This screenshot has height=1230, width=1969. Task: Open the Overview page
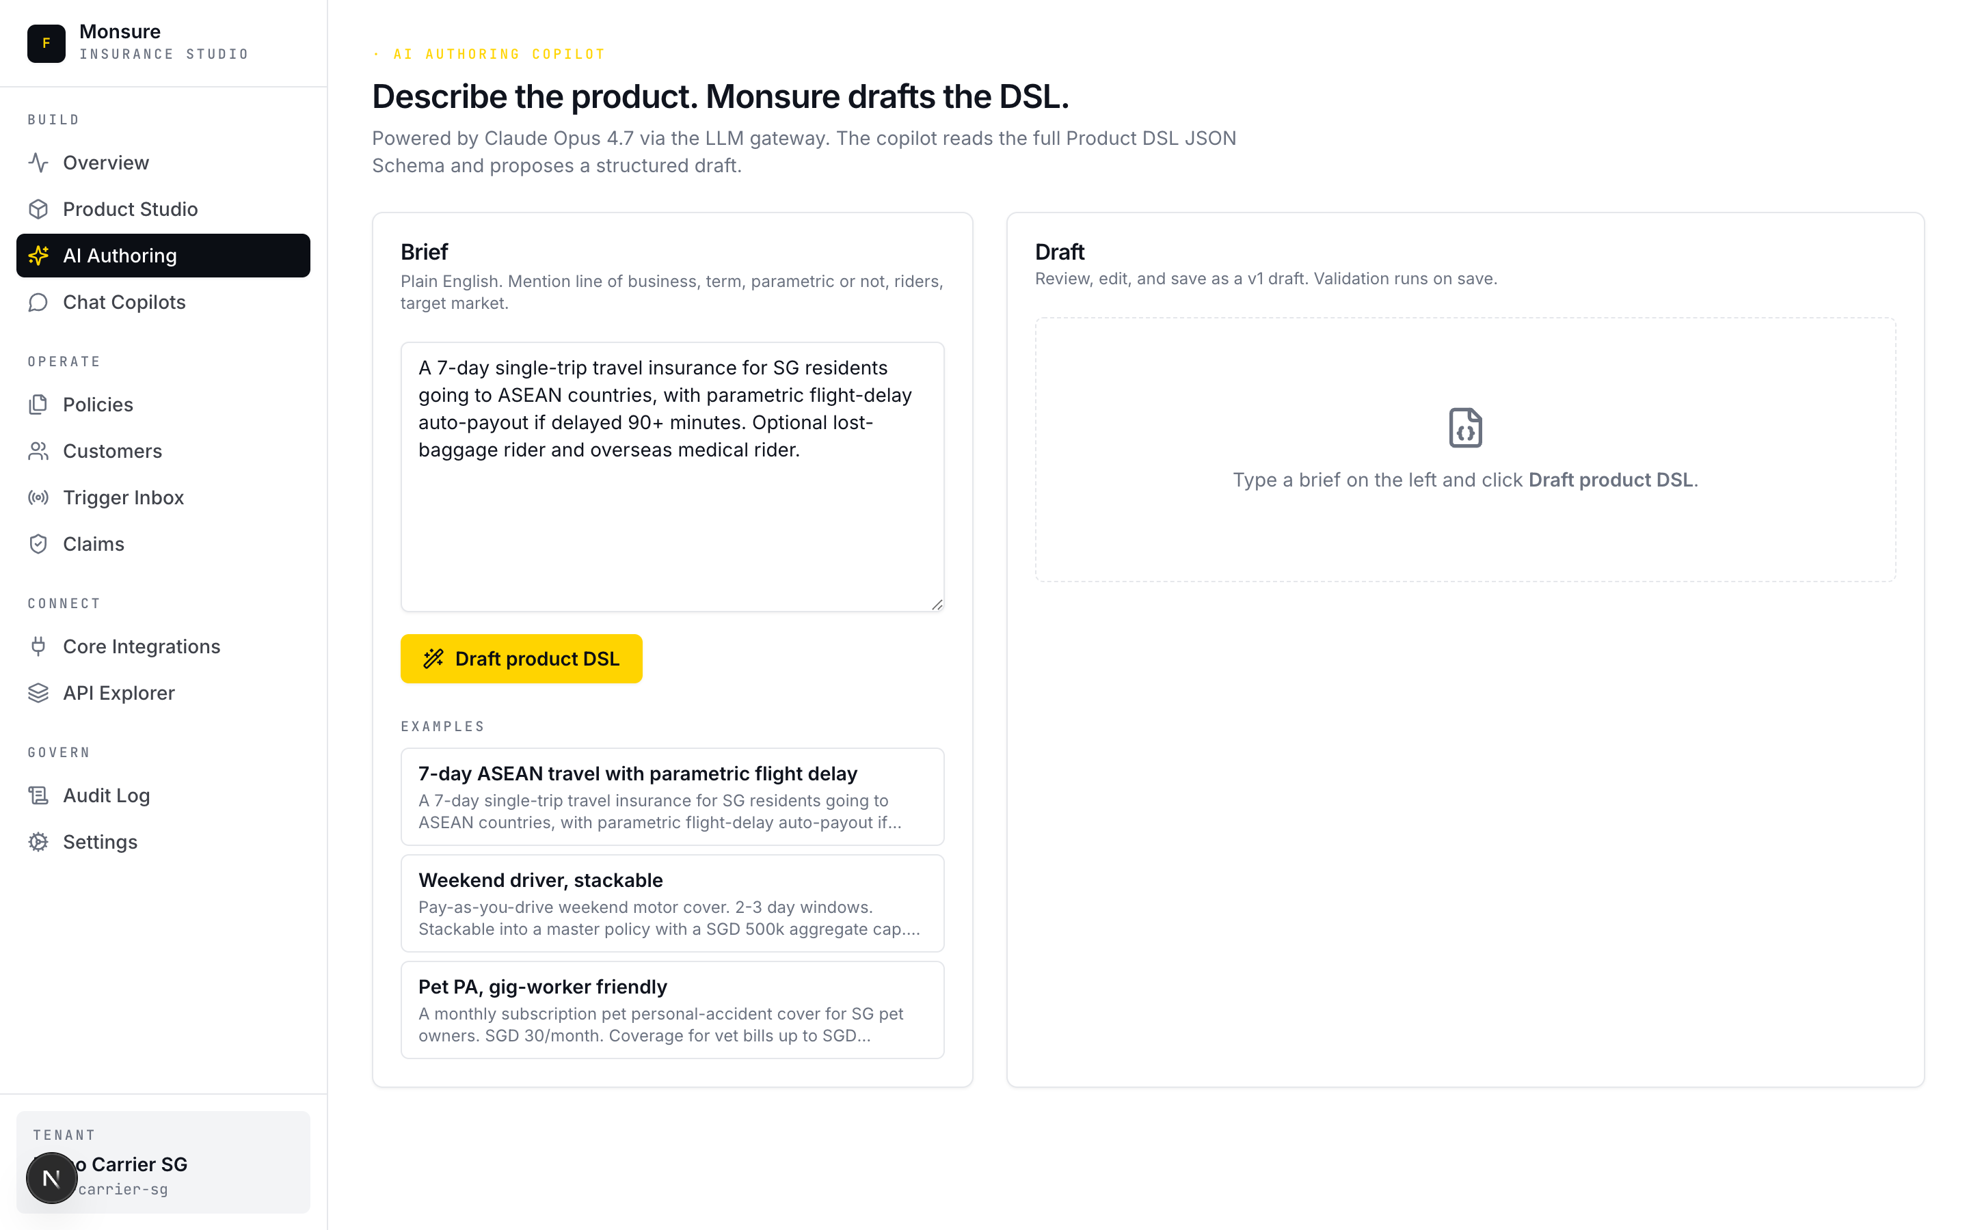point(106,162)
